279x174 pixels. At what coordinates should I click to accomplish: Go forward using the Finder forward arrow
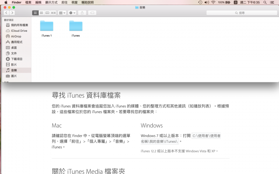coord(12,13)
